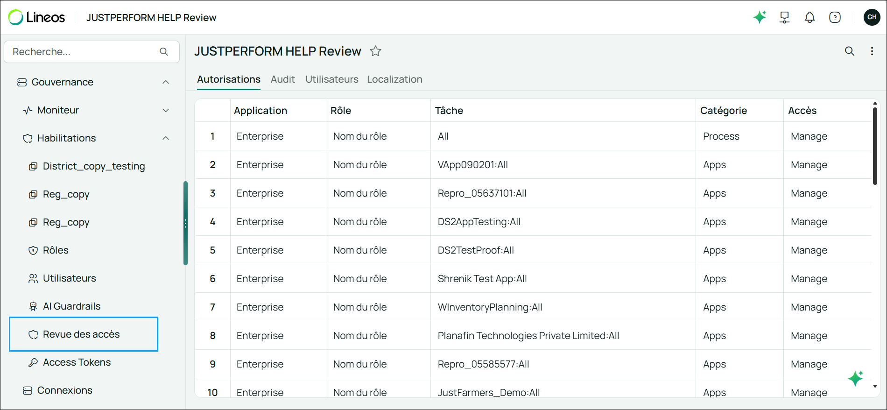The height and width of the screenshot is (410, 887).
Task: Click the Lineos logo
Action: pos(36,17)
